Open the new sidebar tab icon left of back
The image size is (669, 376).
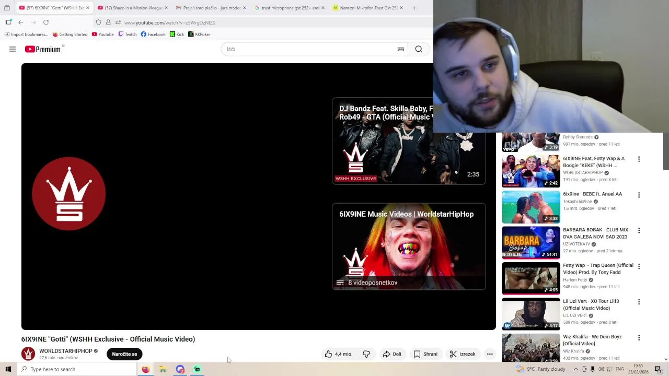click(x=8, y=22)
